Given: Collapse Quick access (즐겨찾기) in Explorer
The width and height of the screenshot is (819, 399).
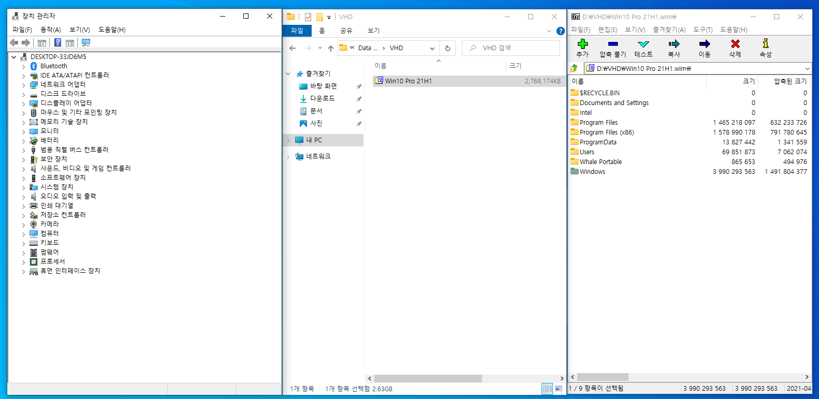Looking at the screenshot, I should point(288,74).
